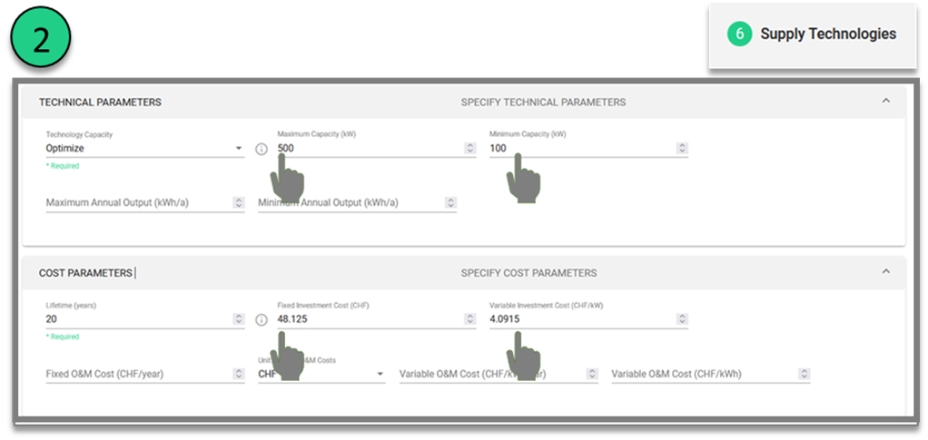
Task: Click the stepper arrows on Maximum Capacity field
Action: coord(469,149)
